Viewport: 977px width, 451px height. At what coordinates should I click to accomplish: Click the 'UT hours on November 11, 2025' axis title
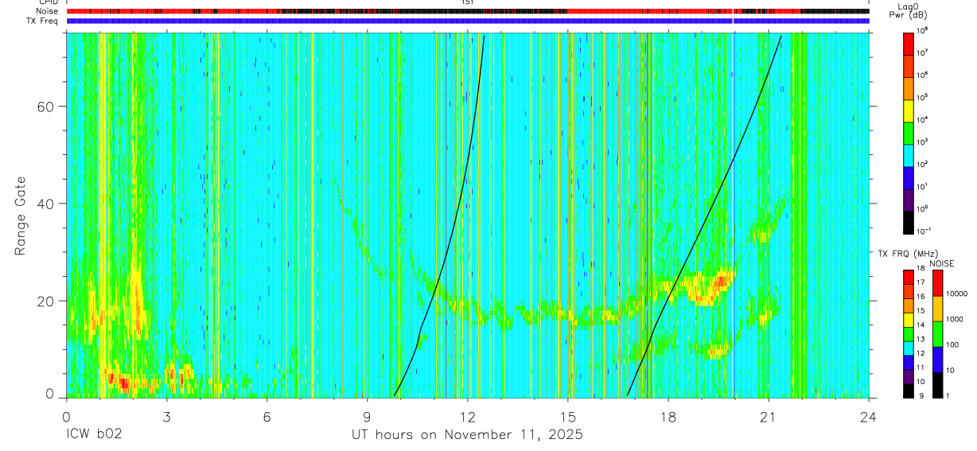(468, 435)
